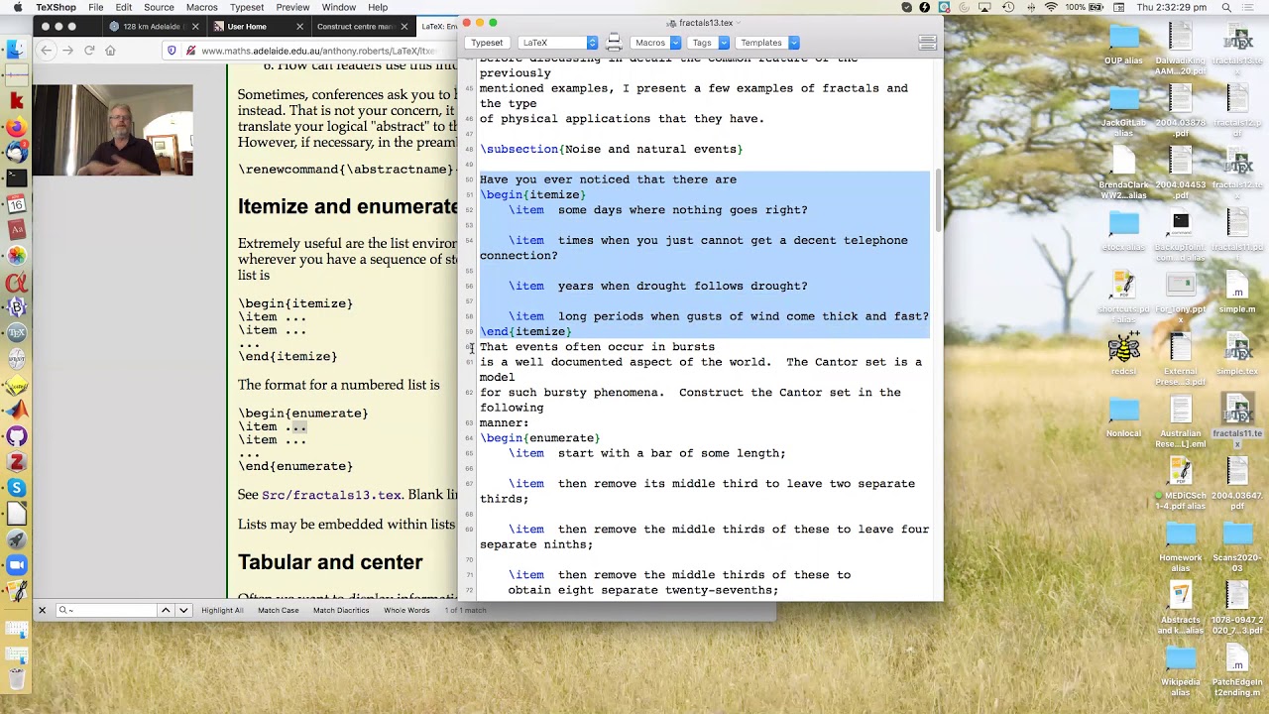Click the shield tracking protection icon
The image size is (1269, 714).
[x=172, y=51]
